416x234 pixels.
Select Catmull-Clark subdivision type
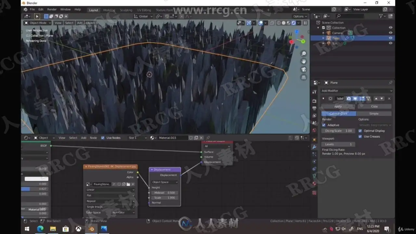339,113
